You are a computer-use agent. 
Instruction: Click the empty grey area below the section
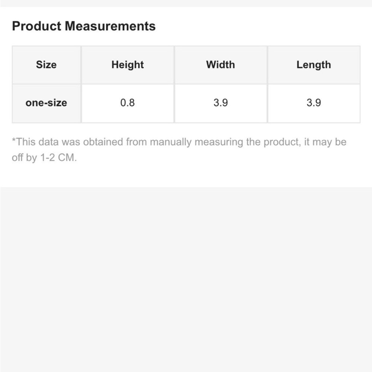coord(186,279)
